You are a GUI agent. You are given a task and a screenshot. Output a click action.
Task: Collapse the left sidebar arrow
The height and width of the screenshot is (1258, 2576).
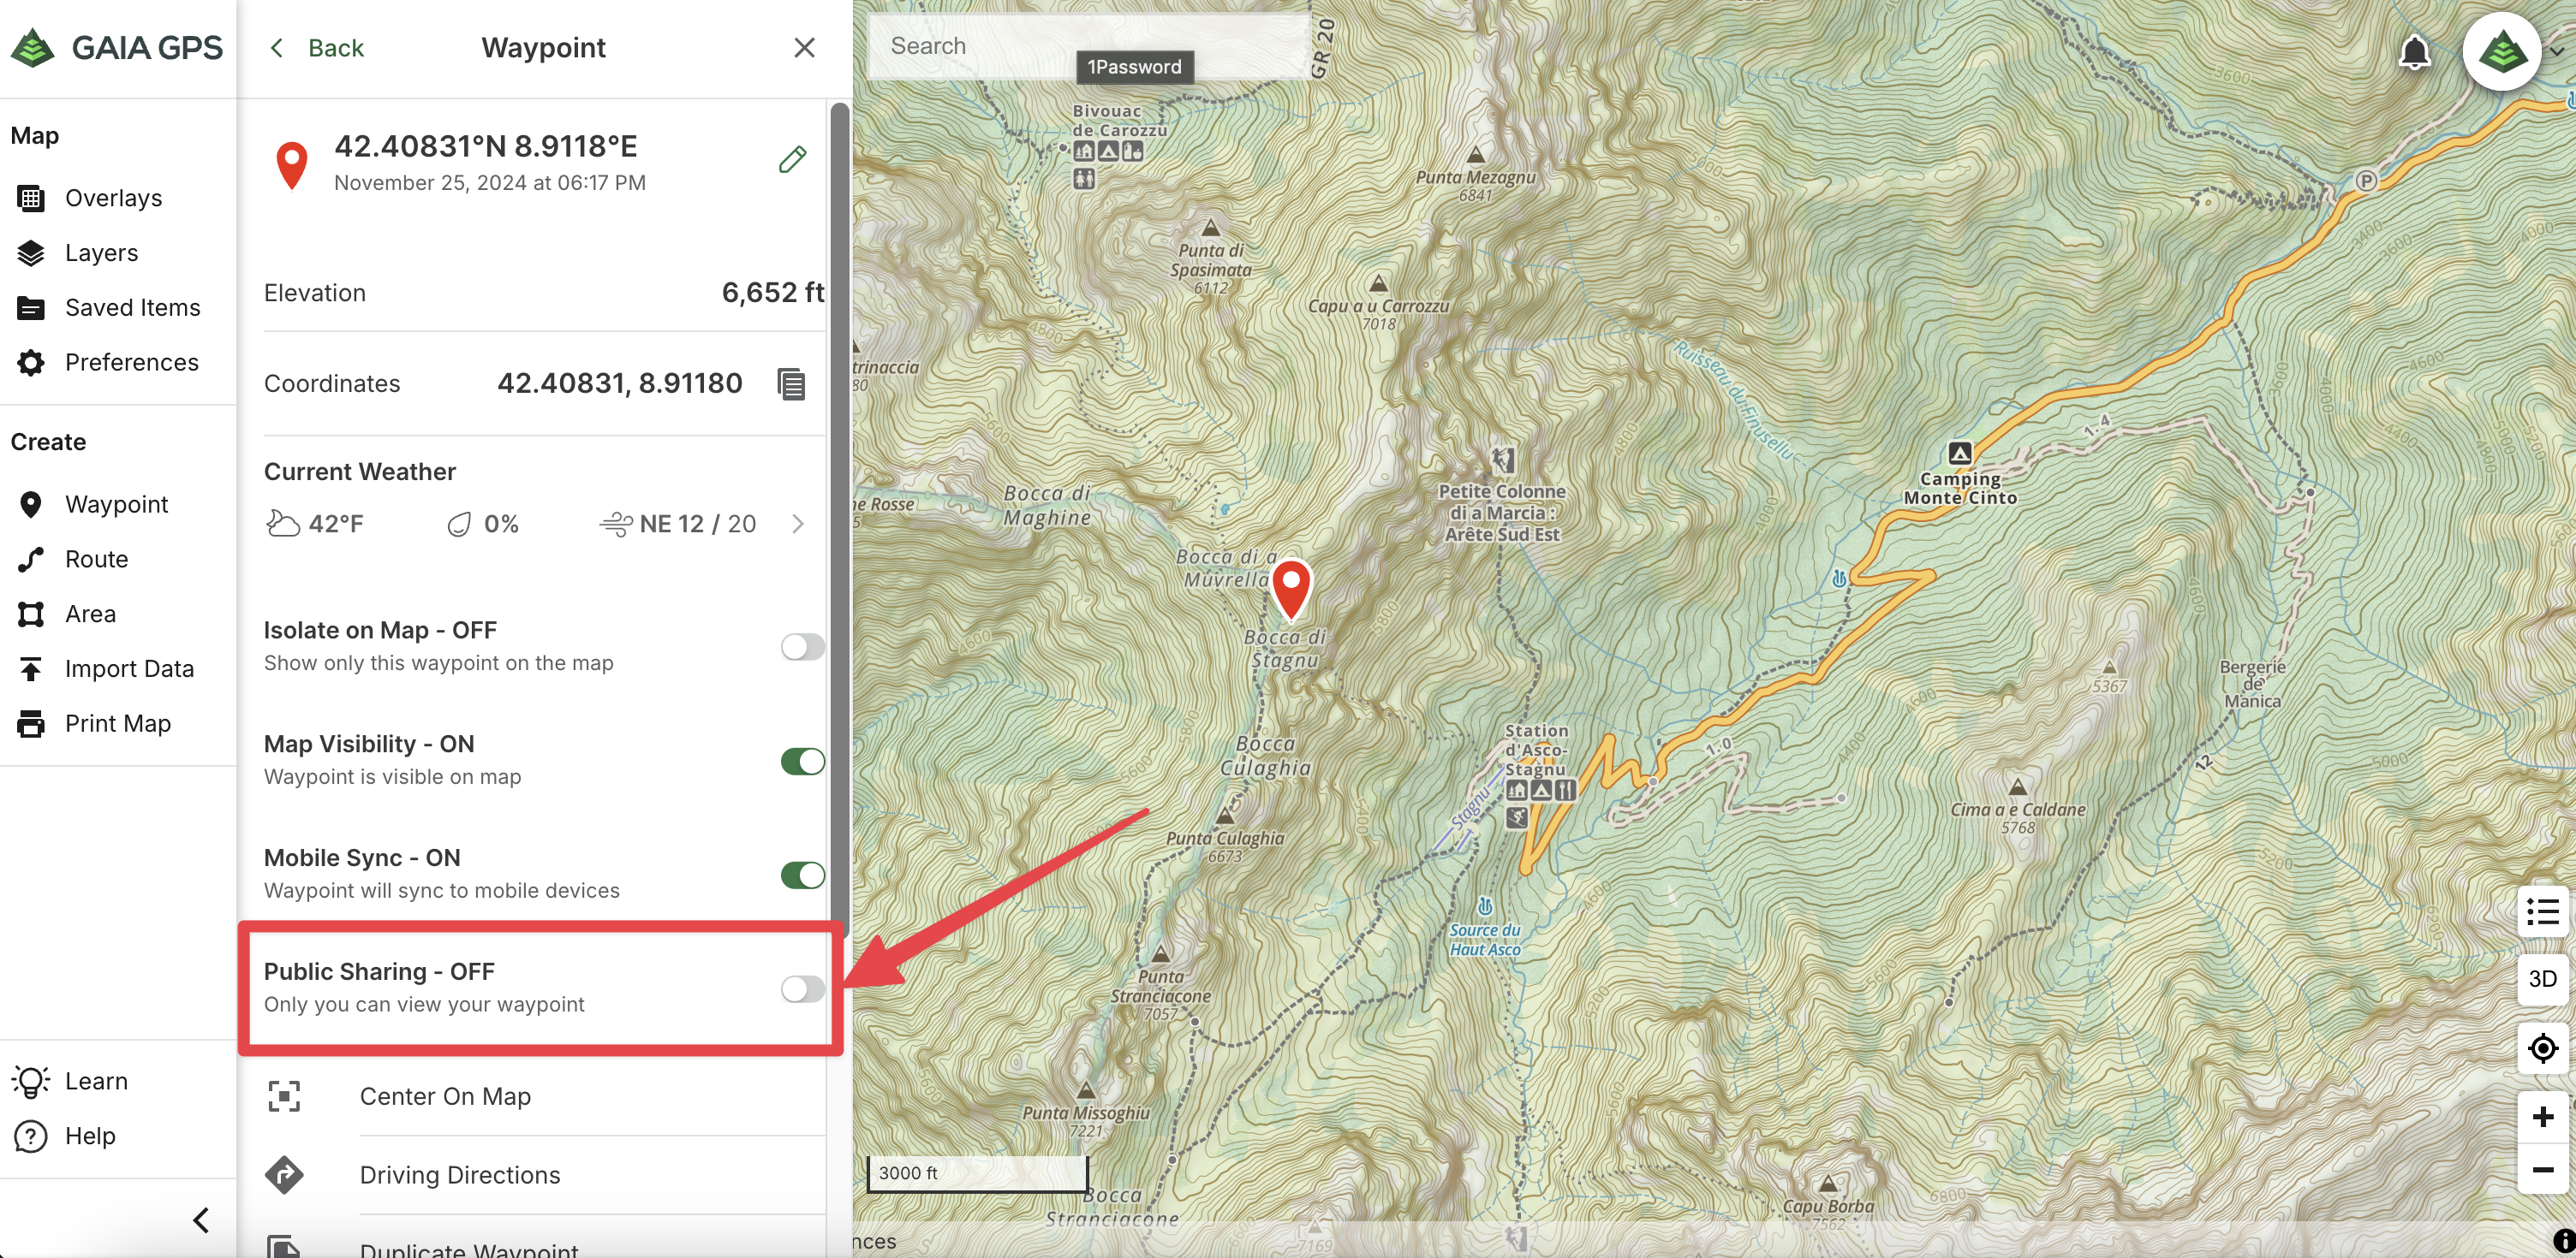pyautogui.click(x=201, y=1220)
